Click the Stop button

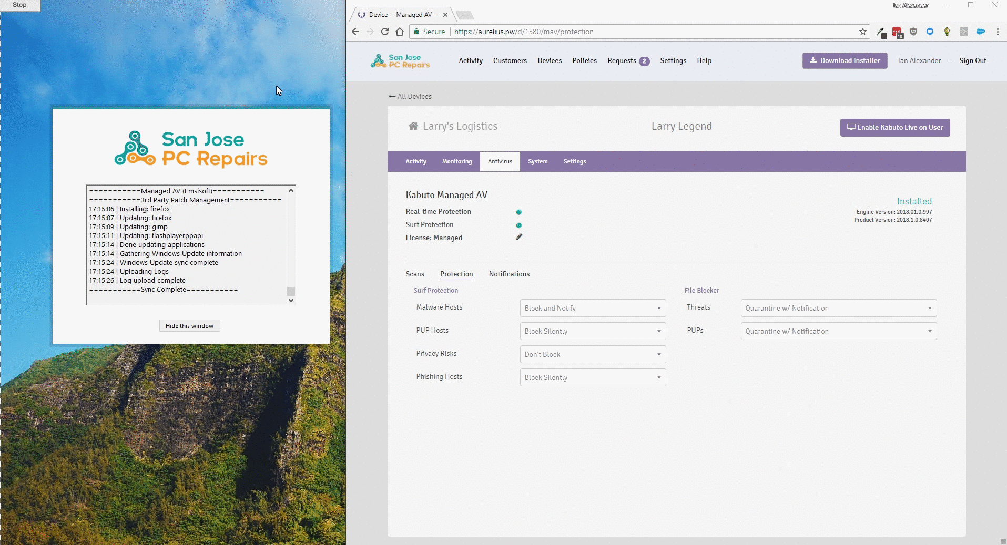(20, 5)
